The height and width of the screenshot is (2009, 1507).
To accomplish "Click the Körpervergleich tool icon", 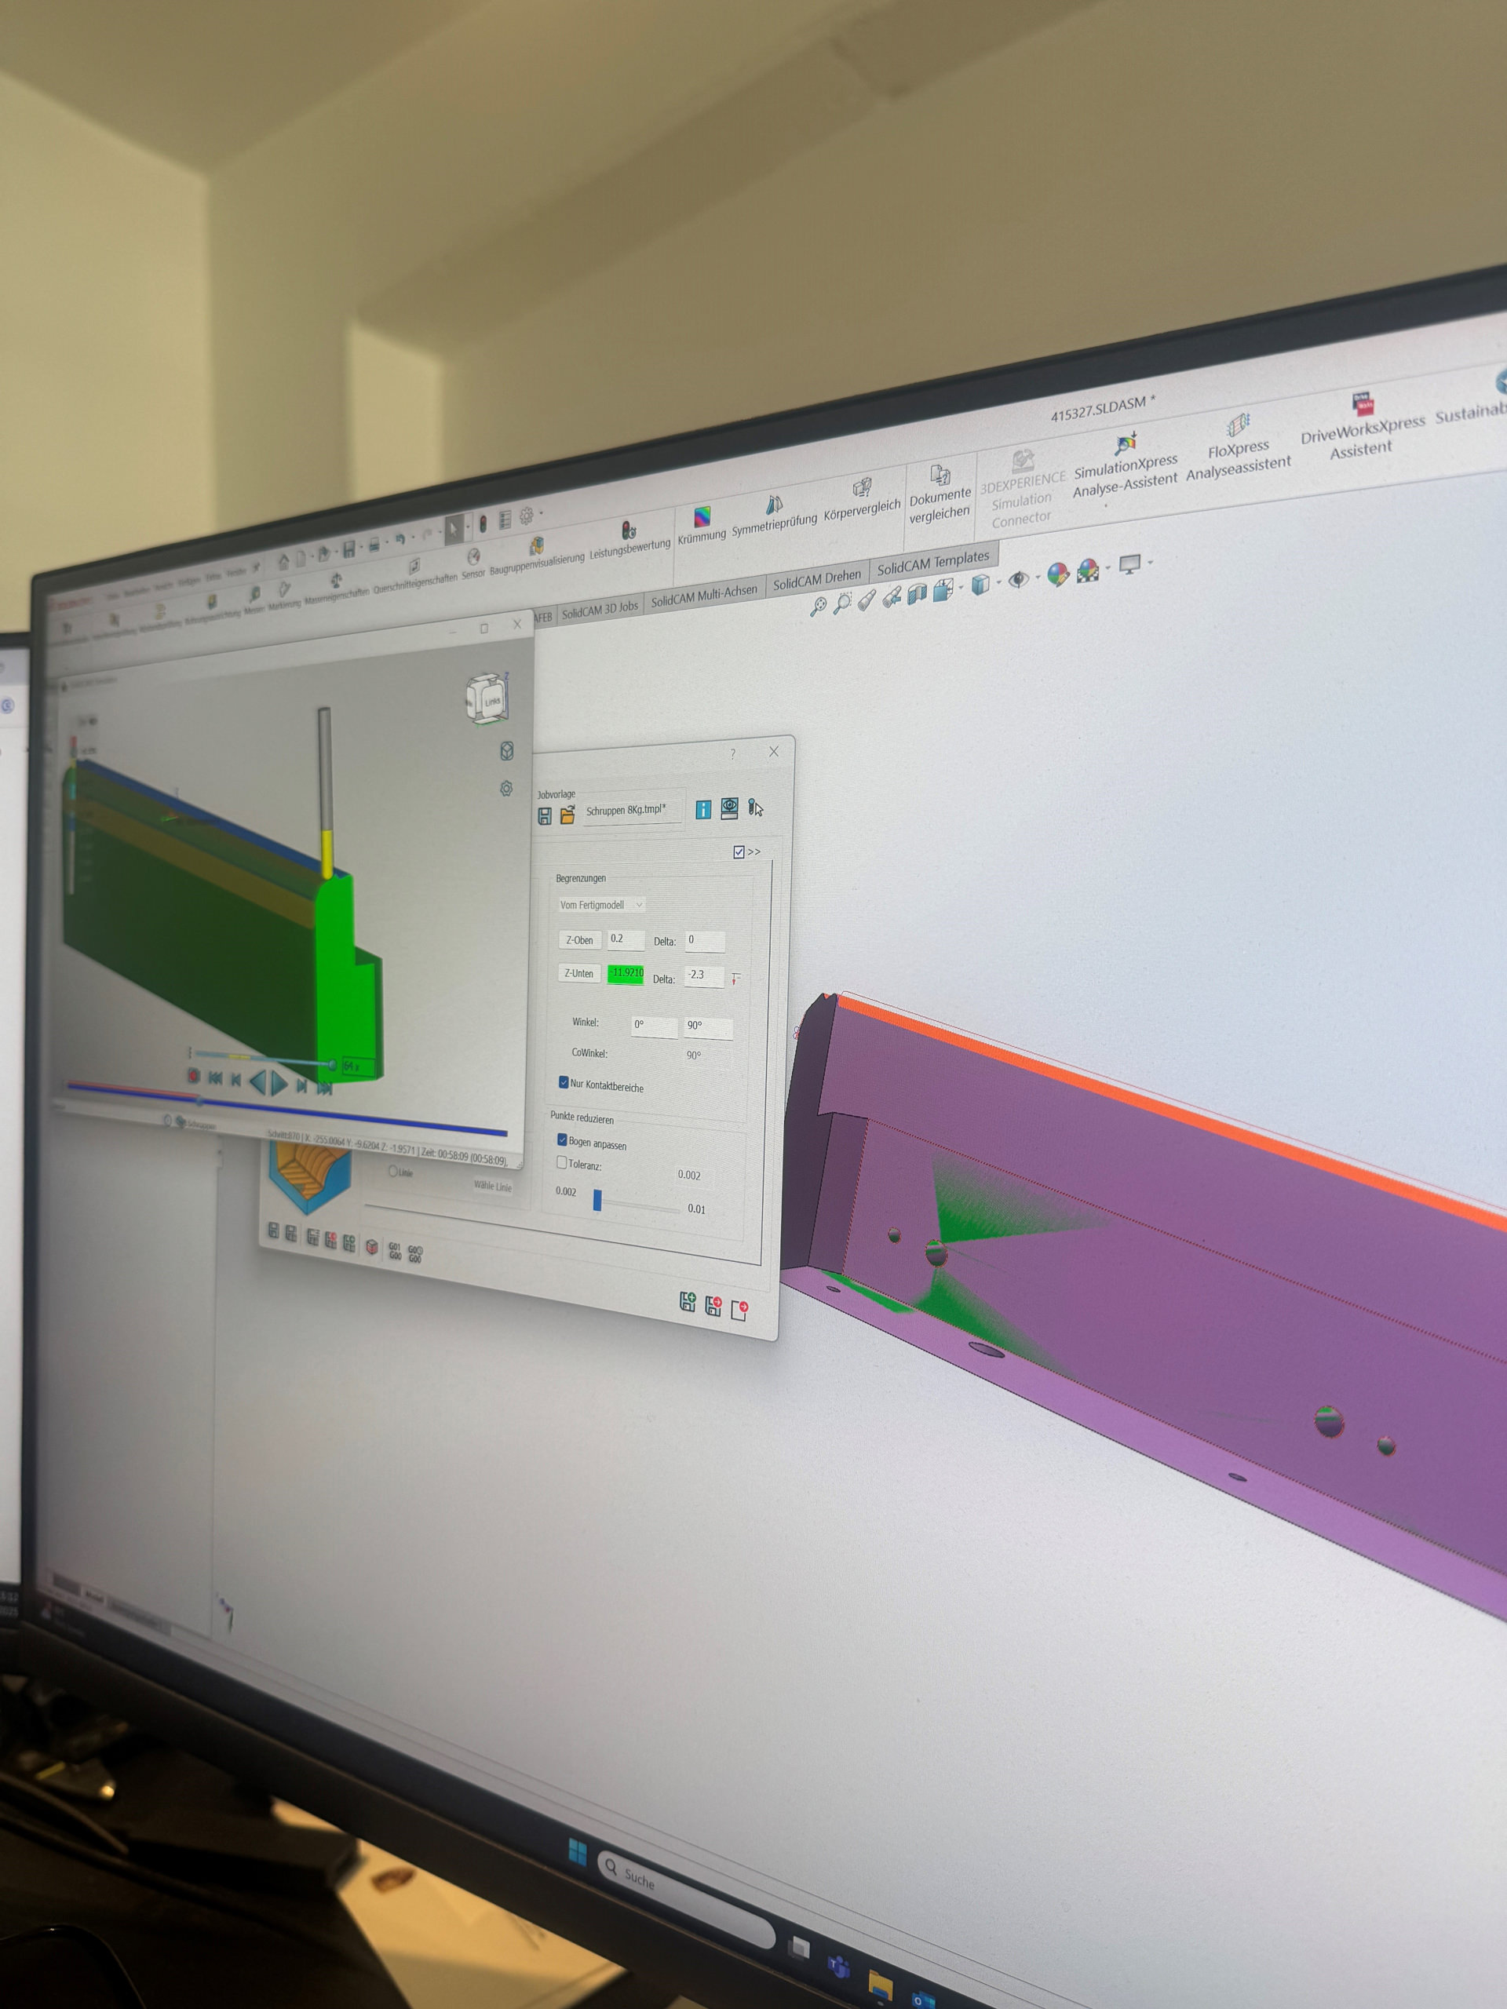I will click(x=862, y=489).
